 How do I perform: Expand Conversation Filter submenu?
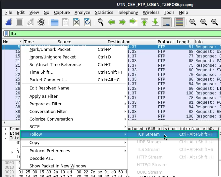pyautogui.click(x=74, y=112)
